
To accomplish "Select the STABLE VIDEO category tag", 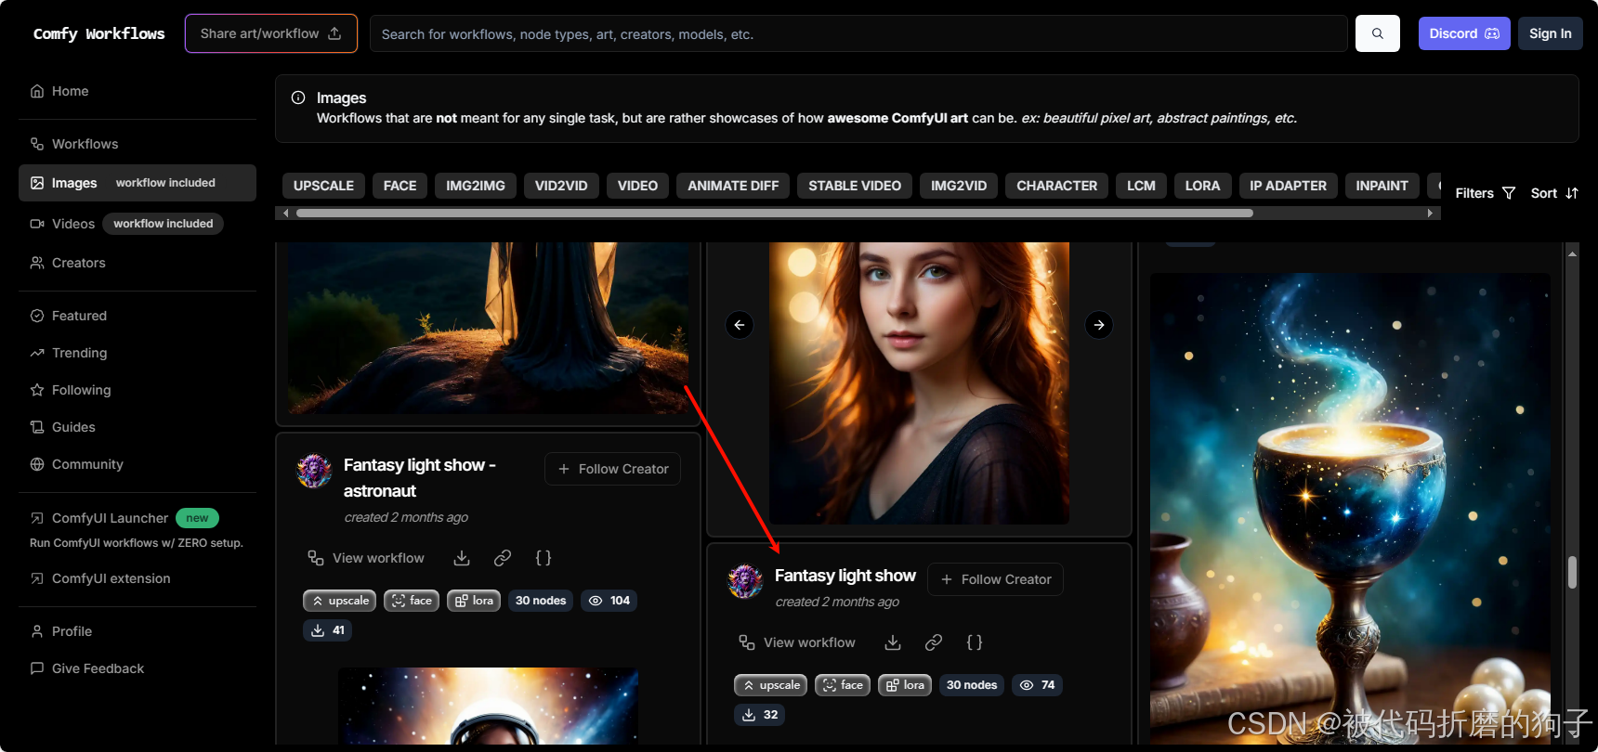I will click(855, 186).
